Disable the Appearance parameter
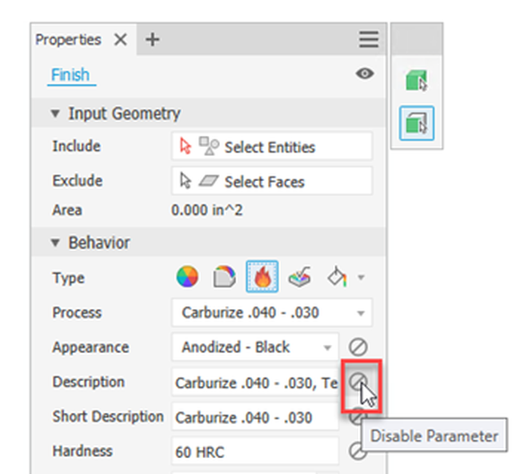The image size is (516, 474). [x=358, y=347]
